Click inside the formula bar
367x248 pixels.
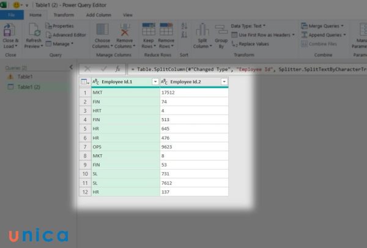pos(245,69)
